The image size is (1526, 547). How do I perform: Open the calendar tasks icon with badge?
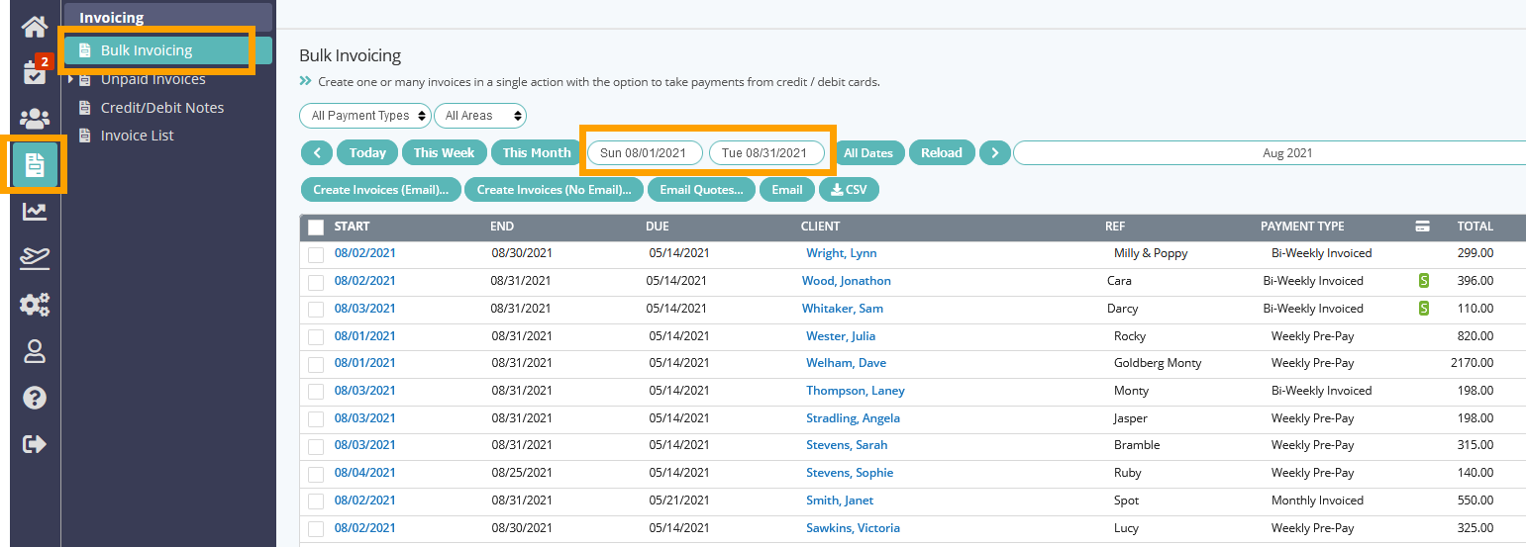(35, 73)
